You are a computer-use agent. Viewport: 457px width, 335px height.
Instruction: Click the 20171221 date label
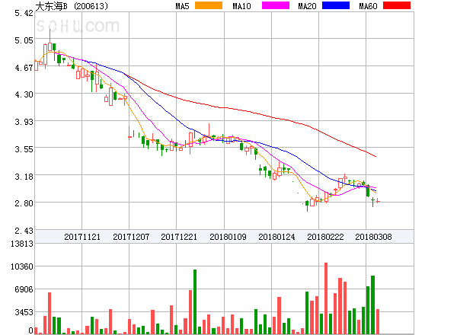(179, 237)
